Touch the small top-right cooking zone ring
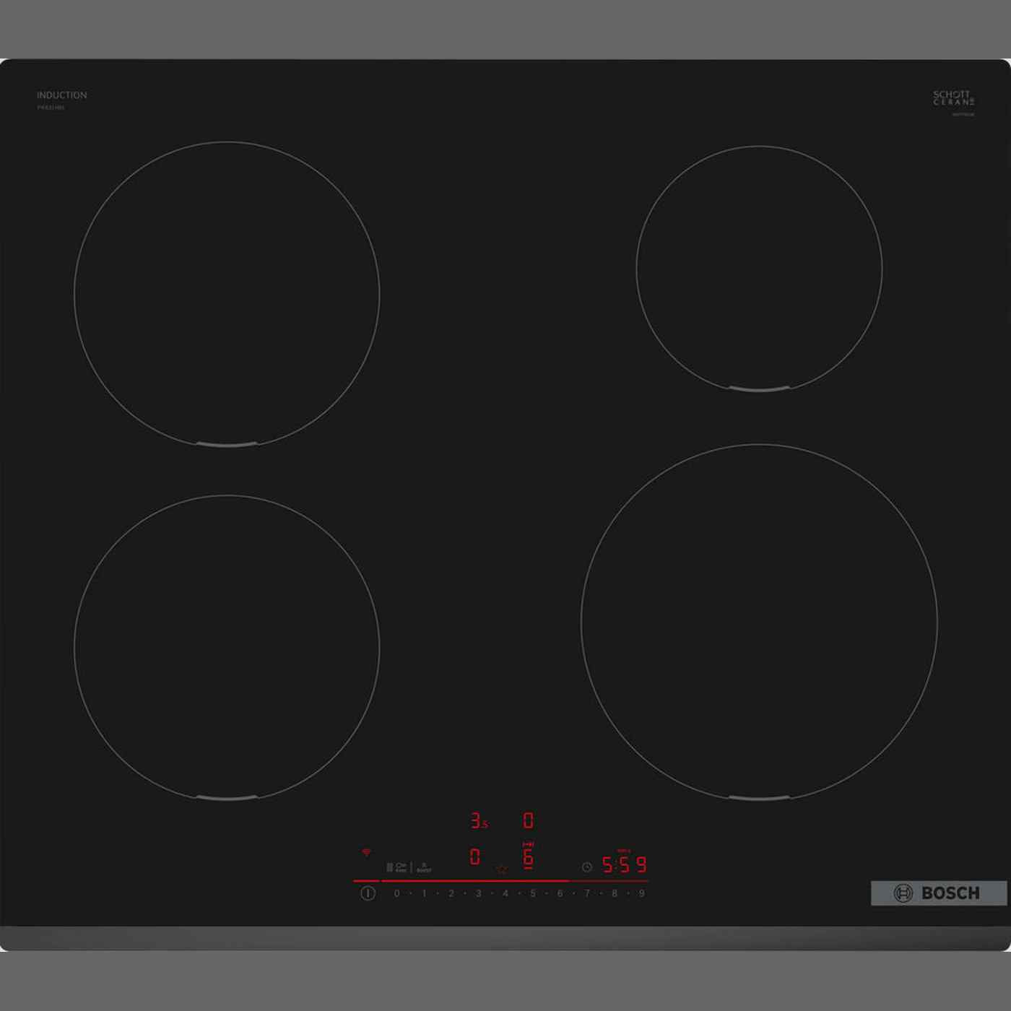 click(759, 269)
